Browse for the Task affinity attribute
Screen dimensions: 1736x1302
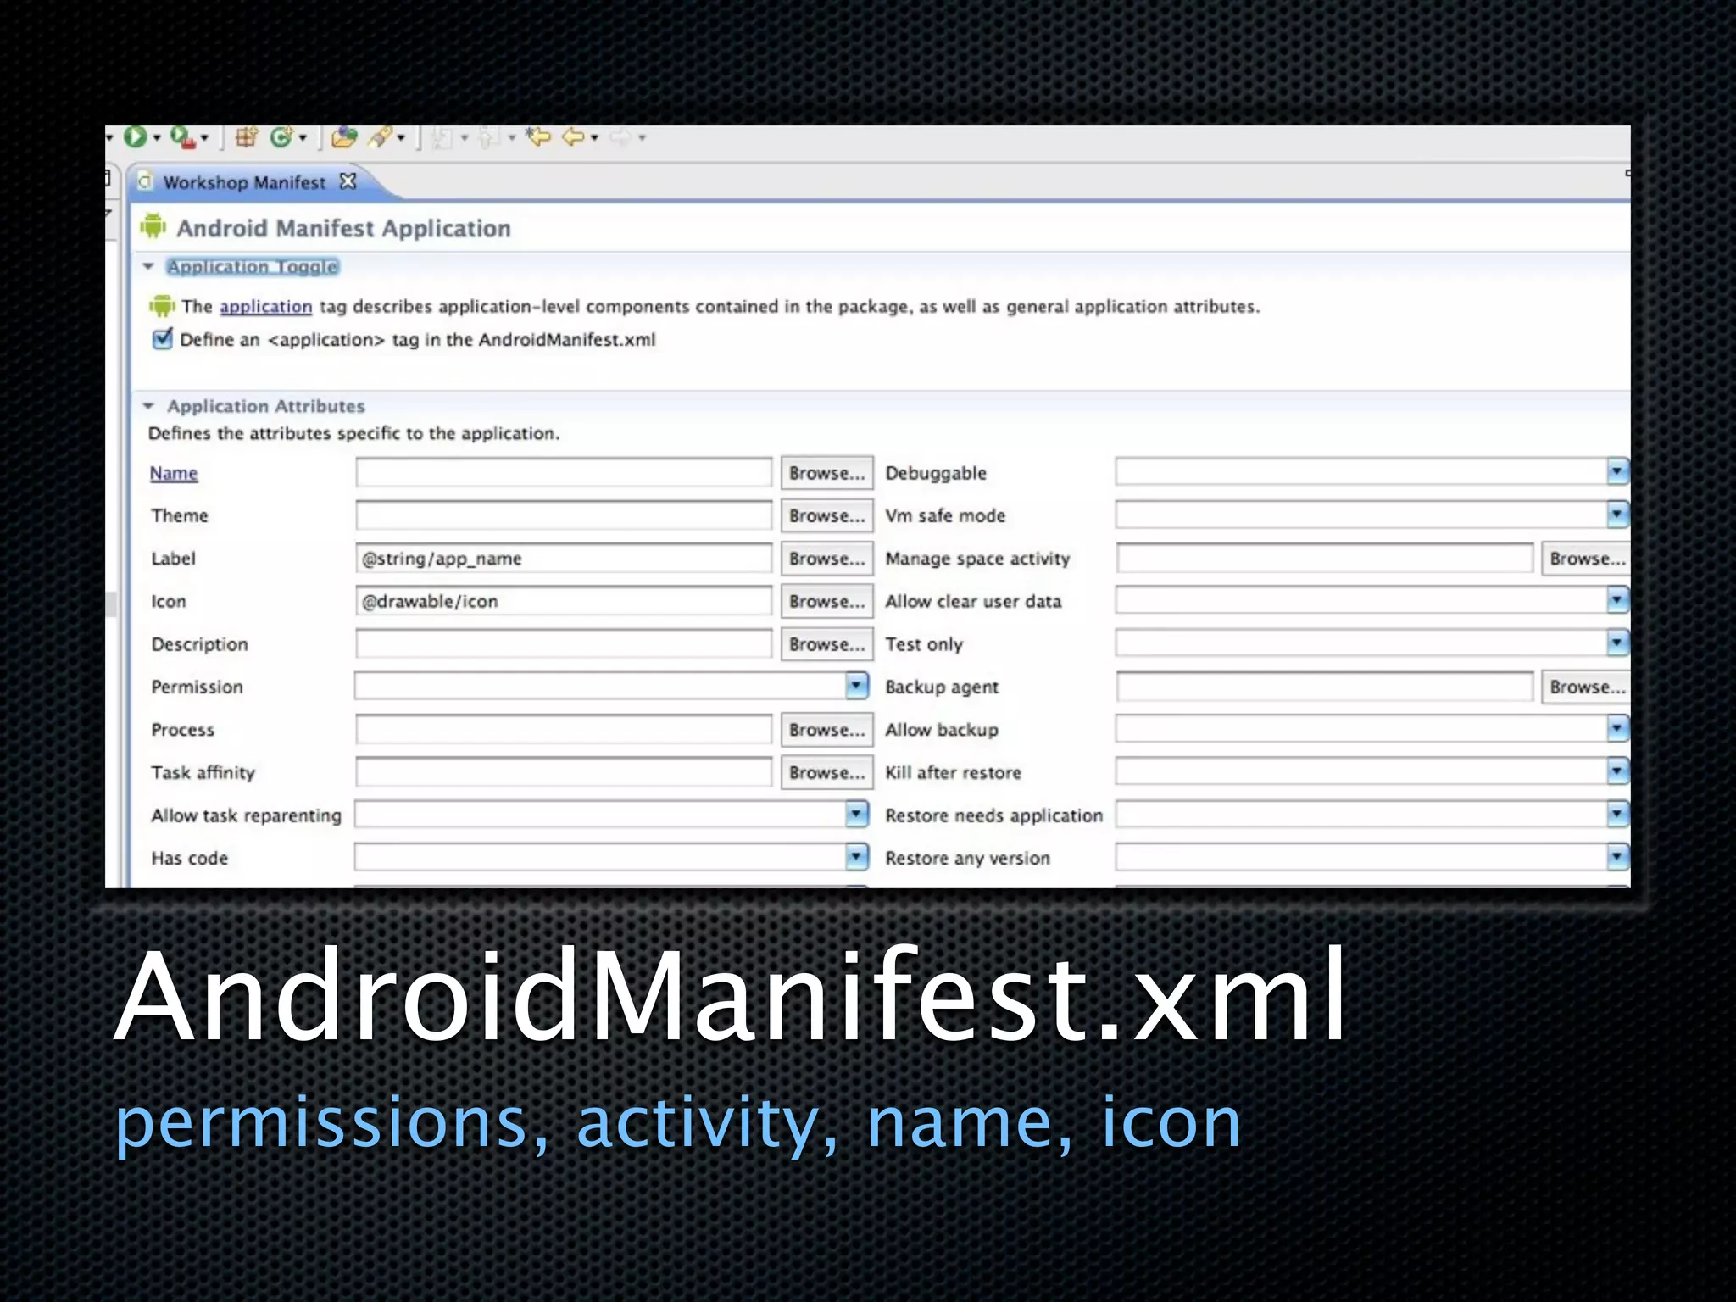tap(826, 772)
